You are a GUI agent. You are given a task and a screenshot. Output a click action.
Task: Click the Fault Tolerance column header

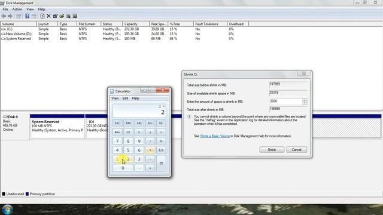tap(210, 24)
